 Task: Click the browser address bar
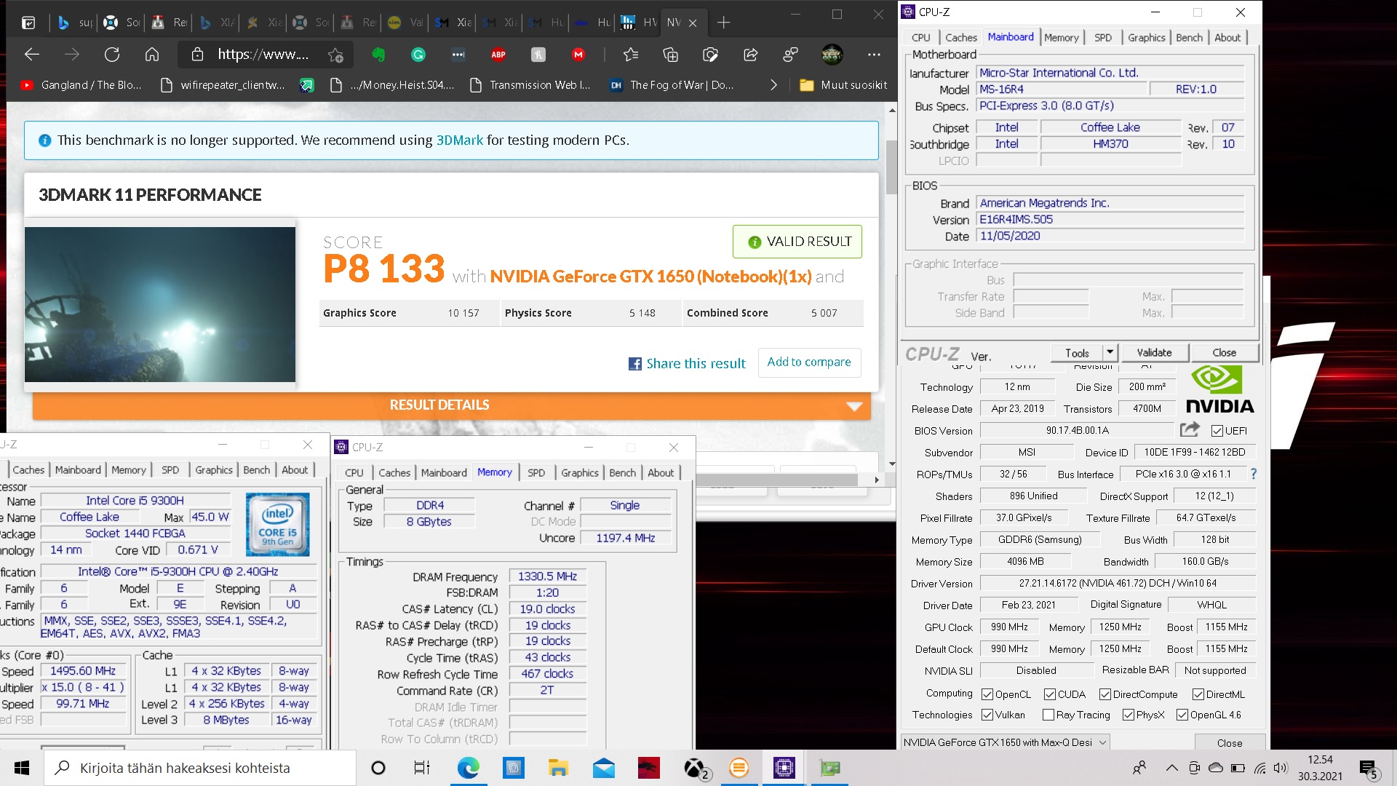pos(263,55)
